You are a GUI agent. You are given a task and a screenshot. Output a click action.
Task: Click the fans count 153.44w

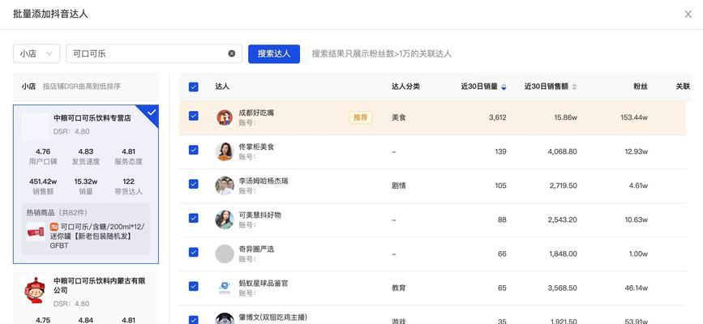click(634, 117)
